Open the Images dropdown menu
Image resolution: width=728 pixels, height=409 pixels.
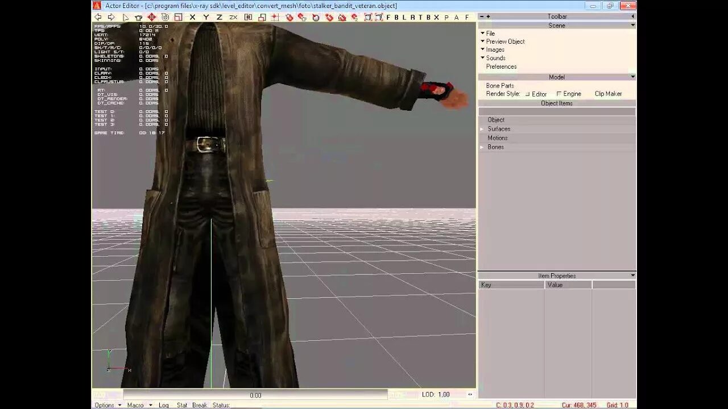click(493, 49)
